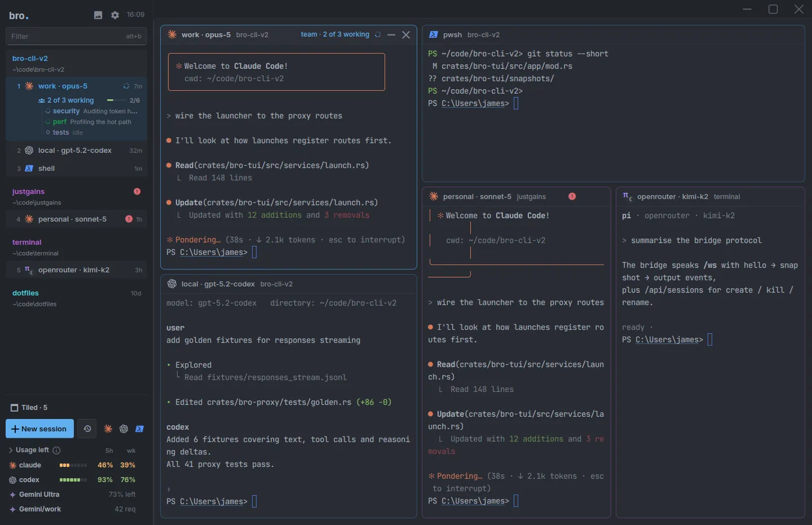812x525 pixels.
Task: Open the team · 2 of 3 working link
Action: 335,34
